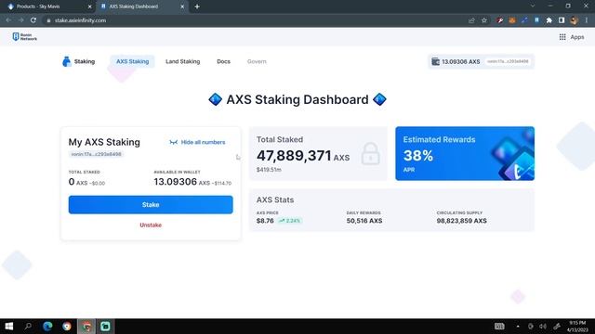Click the red Unstake link

coord(151,225)
